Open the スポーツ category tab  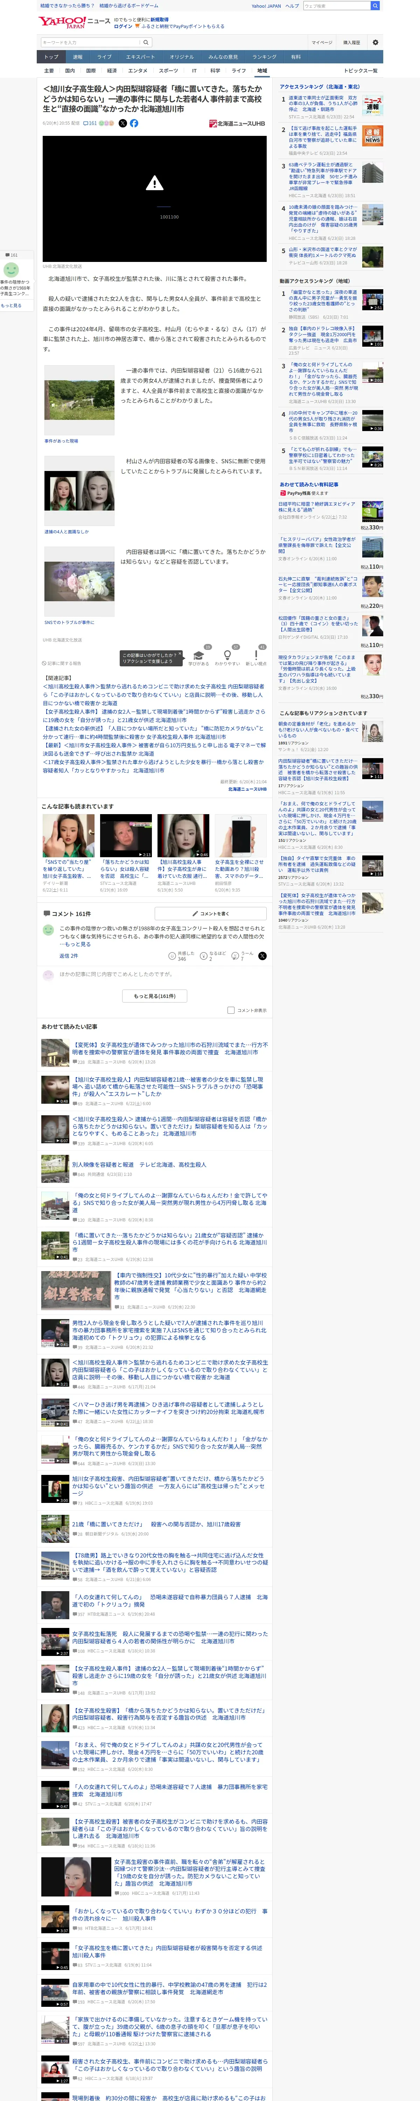pos(168,71)
